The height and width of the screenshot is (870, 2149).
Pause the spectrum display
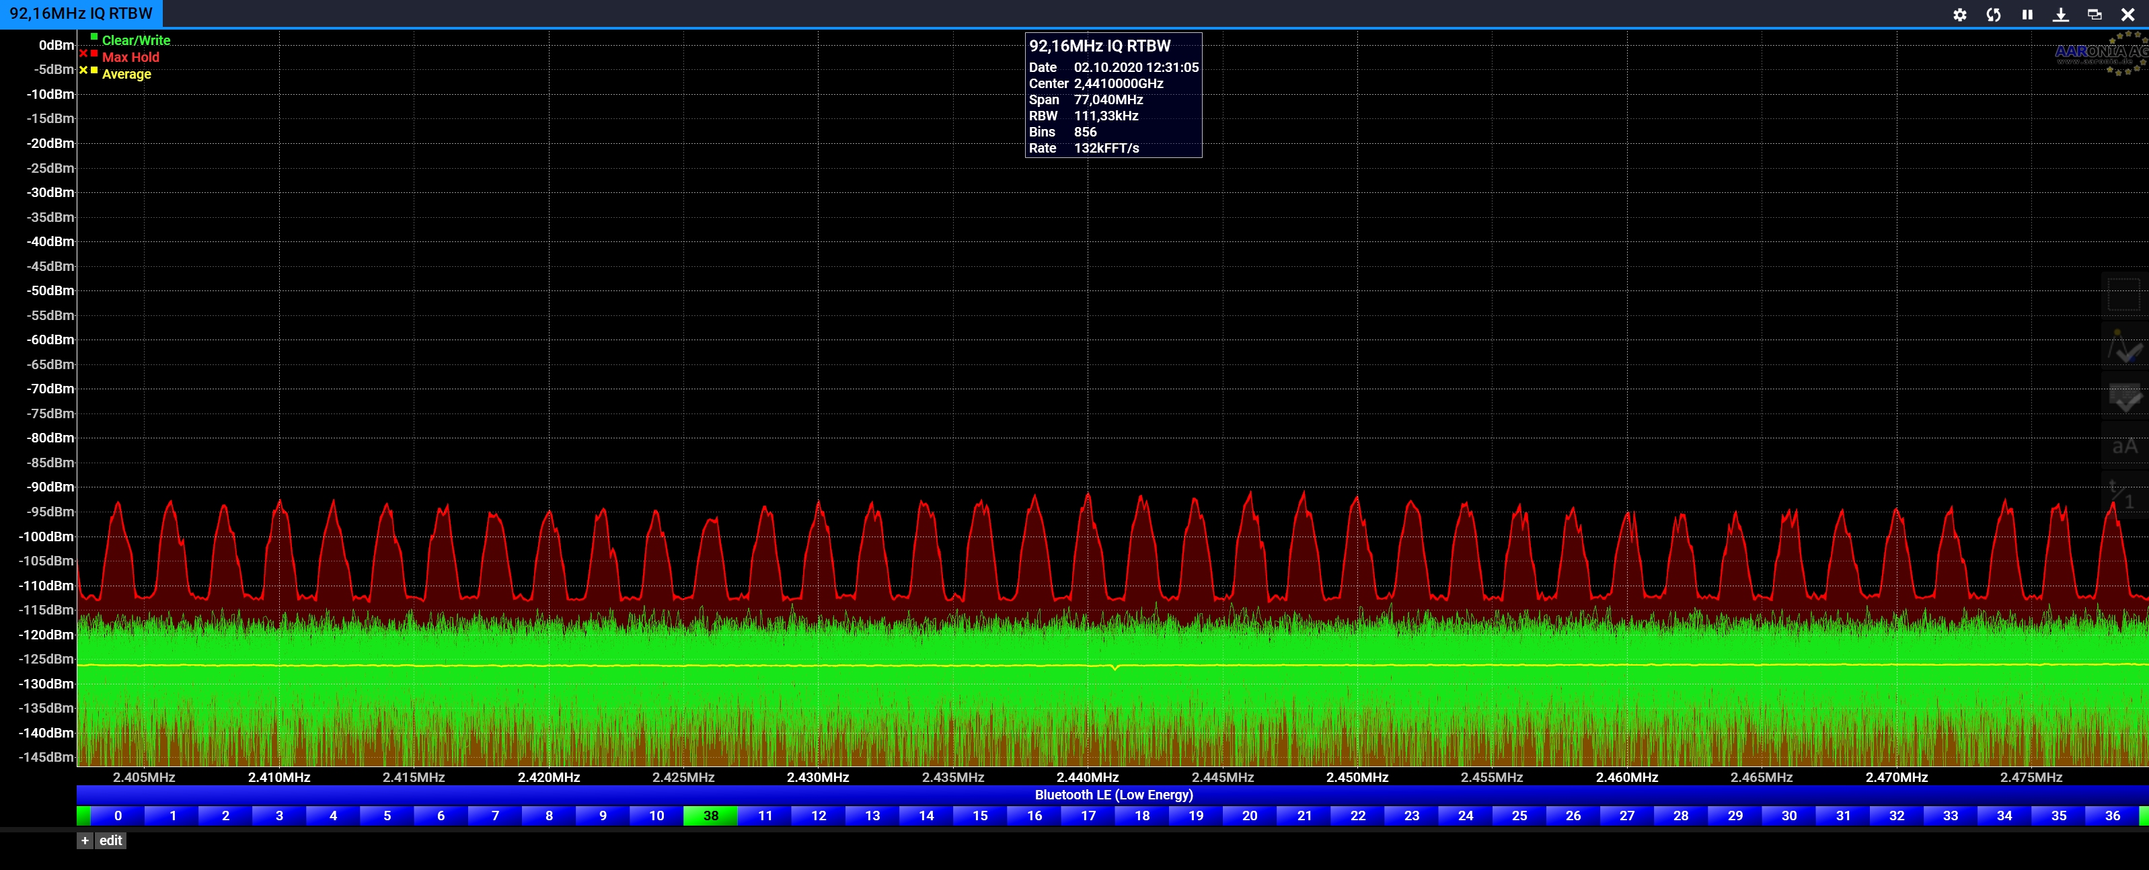(2027, 14)
